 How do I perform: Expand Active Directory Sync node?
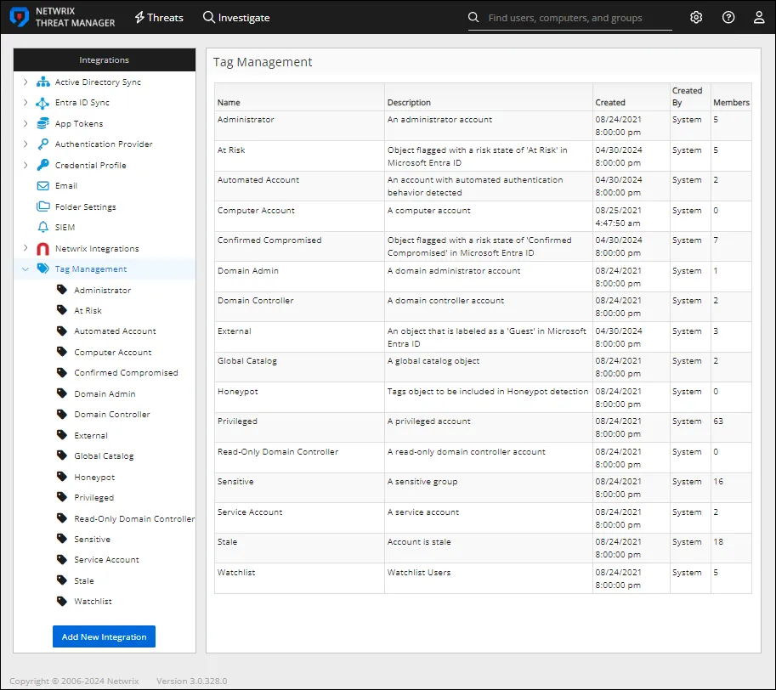25,82
